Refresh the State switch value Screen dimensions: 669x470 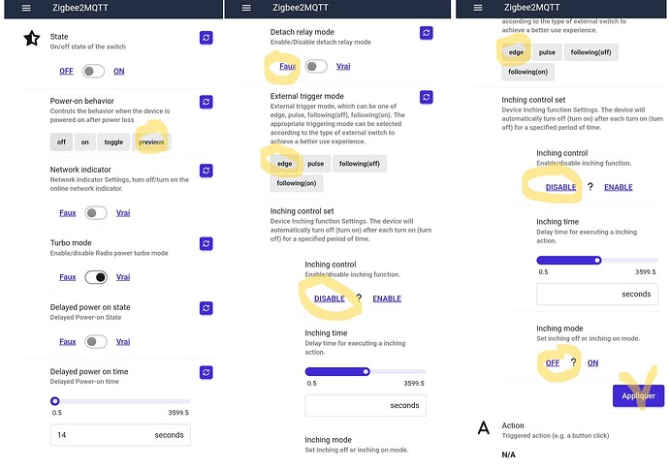pos(206,38)
